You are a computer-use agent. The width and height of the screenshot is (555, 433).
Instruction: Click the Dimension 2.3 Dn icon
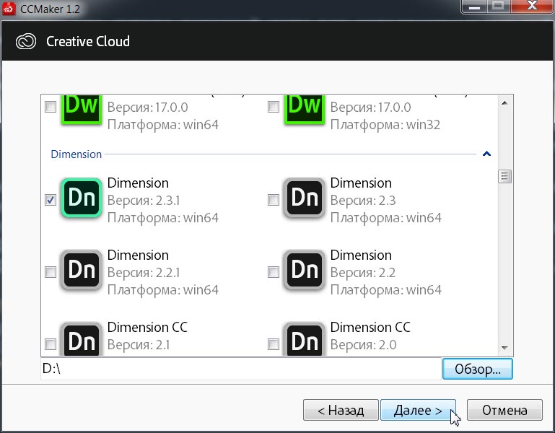point(304,198)
